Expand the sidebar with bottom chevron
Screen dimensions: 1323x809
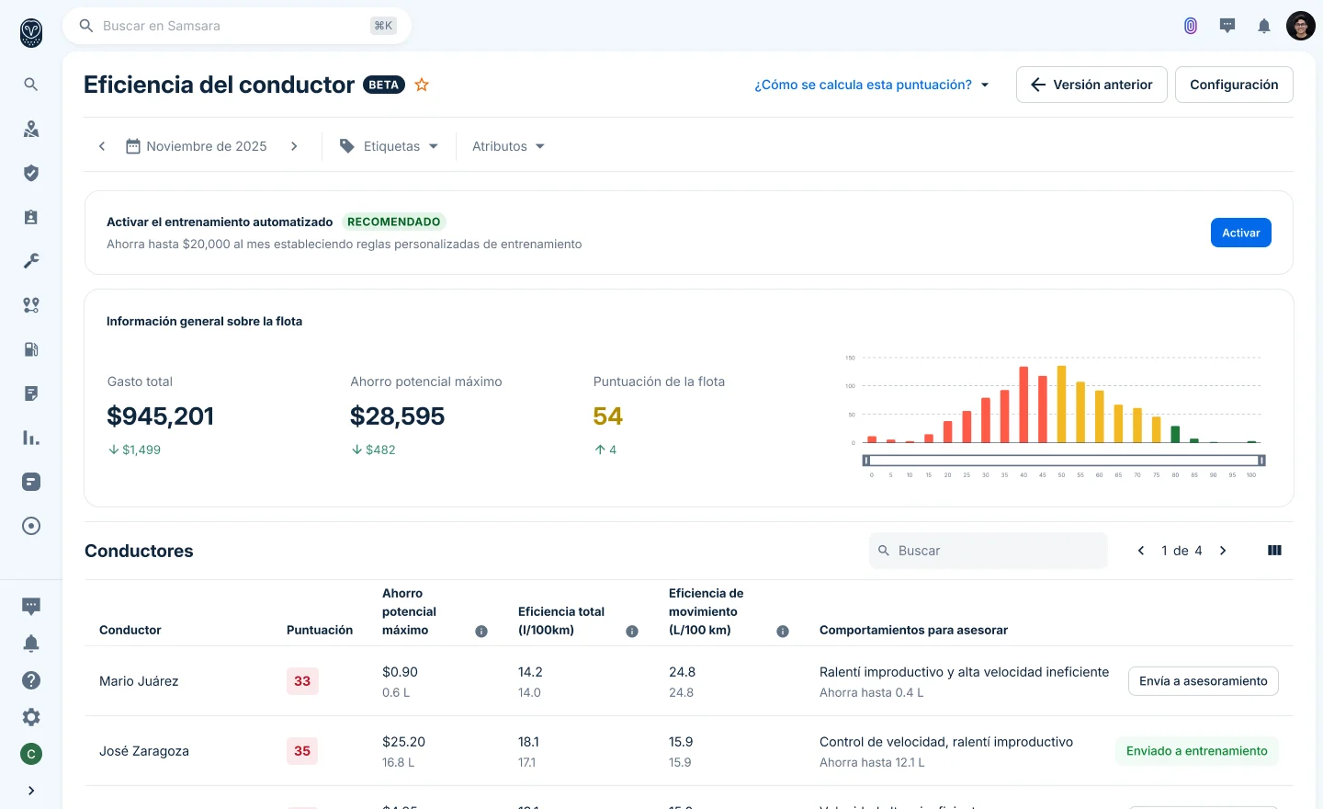pos(31,791)
